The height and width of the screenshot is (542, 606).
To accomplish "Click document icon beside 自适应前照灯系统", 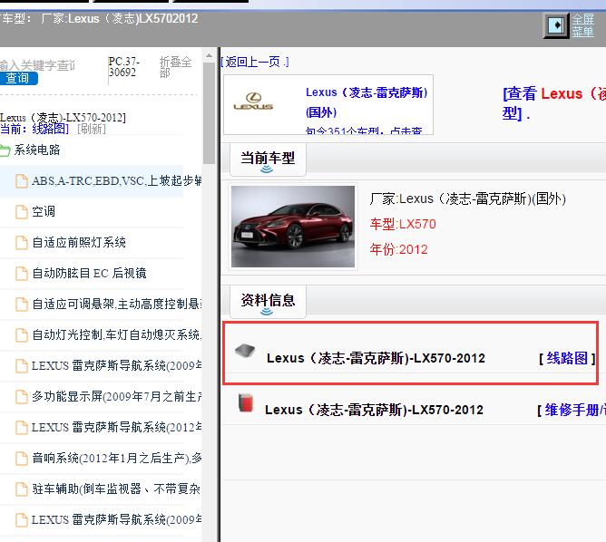I will point(22,242).
